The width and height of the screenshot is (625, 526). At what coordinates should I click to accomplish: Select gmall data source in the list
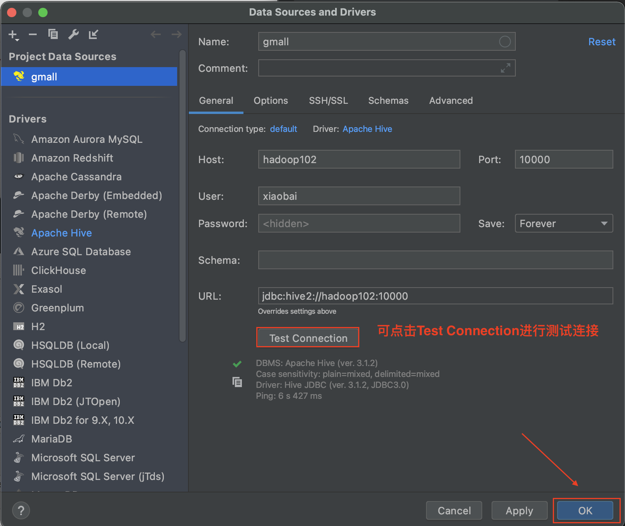point(89,76)
